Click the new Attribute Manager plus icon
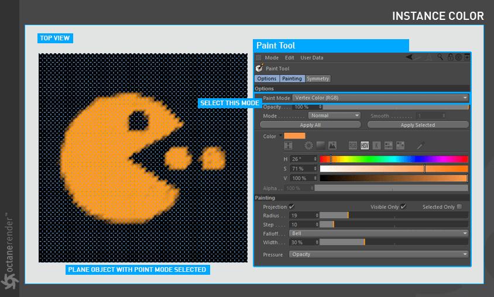This screenshot has height=297, width=494. 467,57
